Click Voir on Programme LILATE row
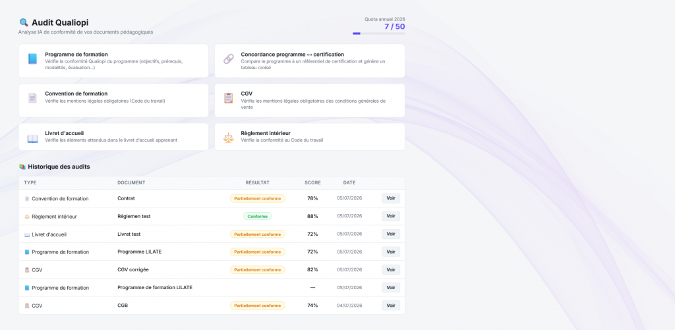The width and height of the screenshot is (675, 330). [391, 252]
